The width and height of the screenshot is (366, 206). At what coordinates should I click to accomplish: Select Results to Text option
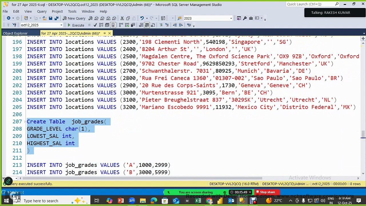pyautogui.click(x=141, y=25)
